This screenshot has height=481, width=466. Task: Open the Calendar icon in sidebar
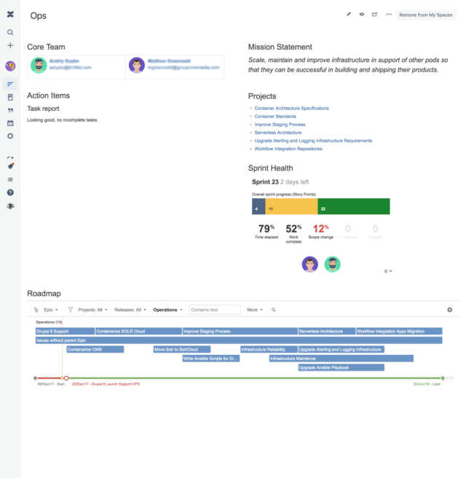coord(10,123)
